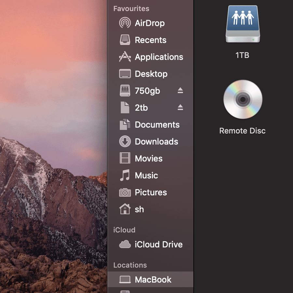Viewport: 293px width, 293px height.
Task: Open Documents in the sidebar
Action: coord(157,125)
